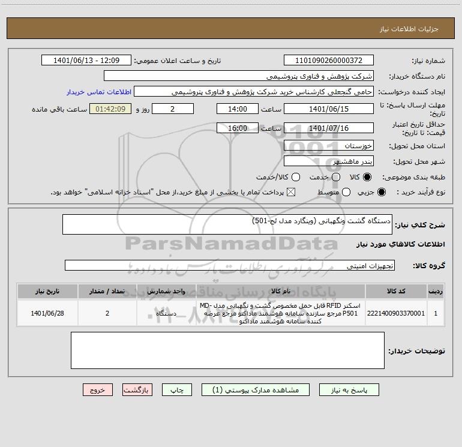Toggle the اسناد خزانه اسلامی payment checkbox
Viewport: 462px width, 447px height.
tap(291, 192)
